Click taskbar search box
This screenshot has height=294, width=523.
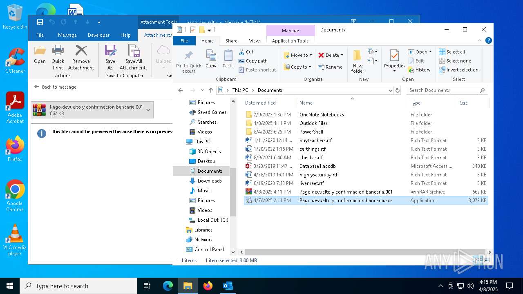click(78, 286)
